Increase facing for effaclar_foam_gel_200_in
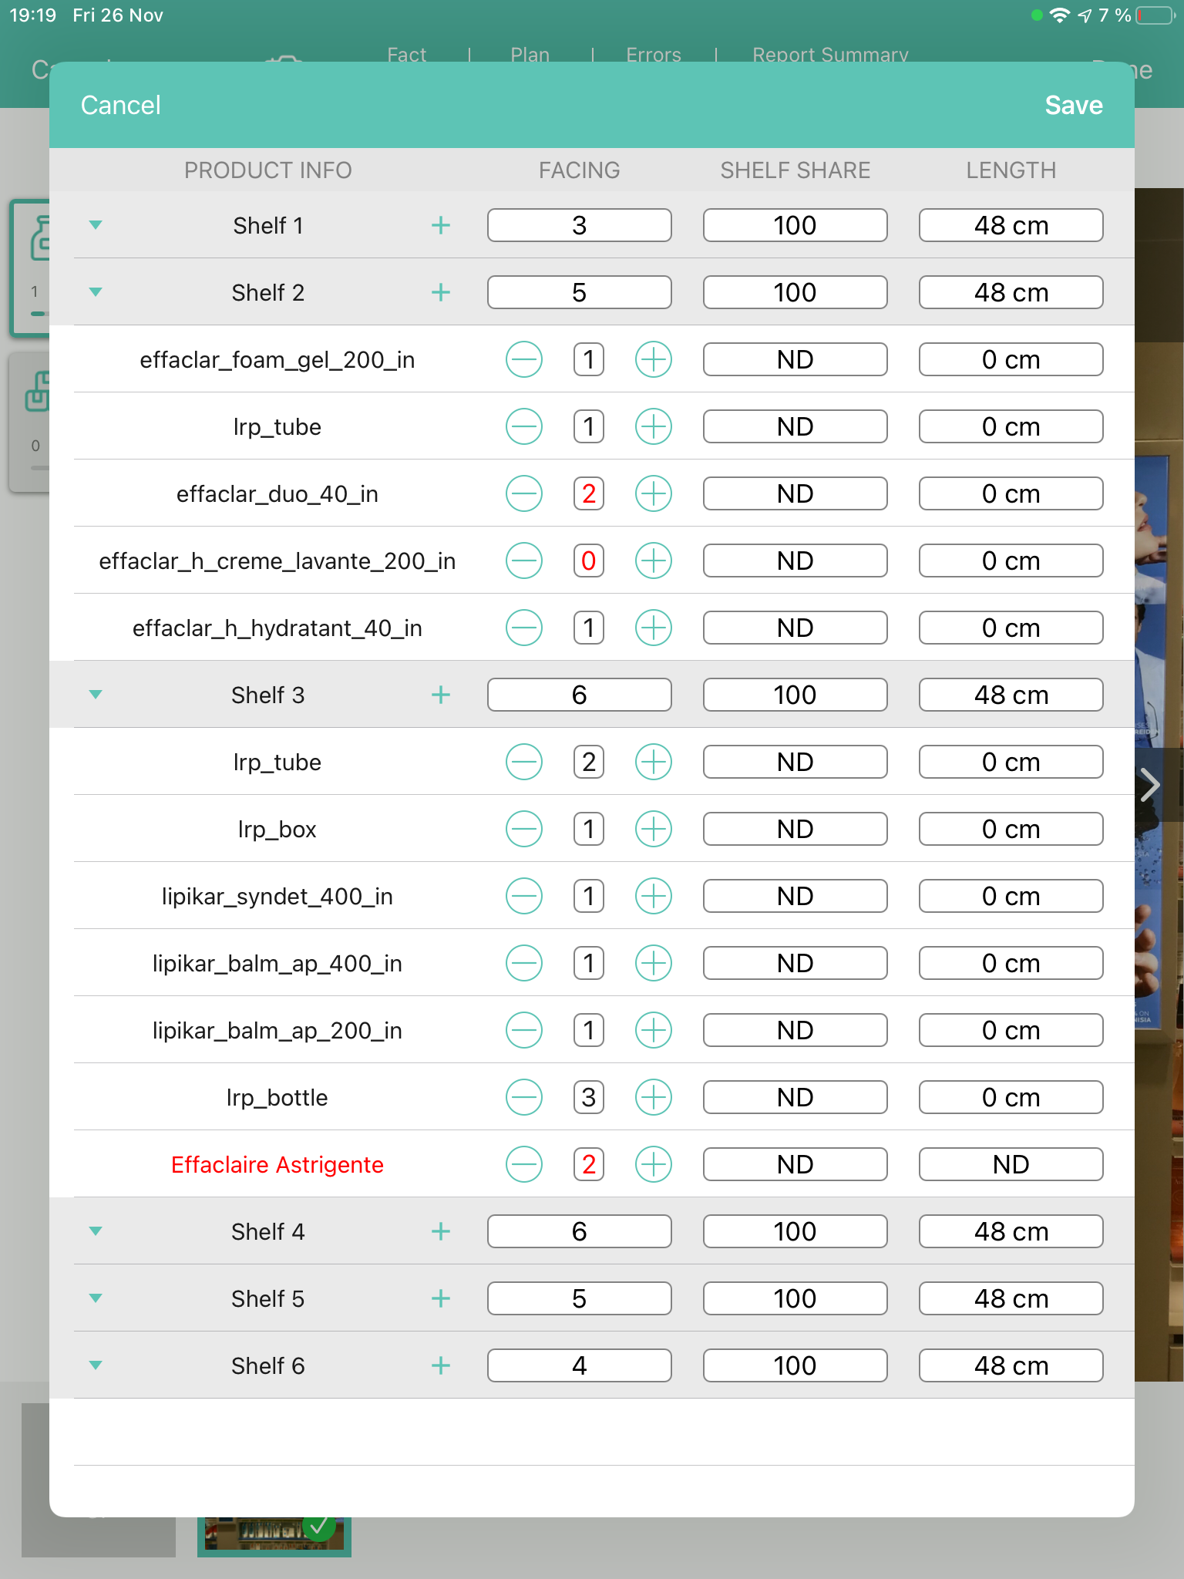 click(x=653, y=360)
